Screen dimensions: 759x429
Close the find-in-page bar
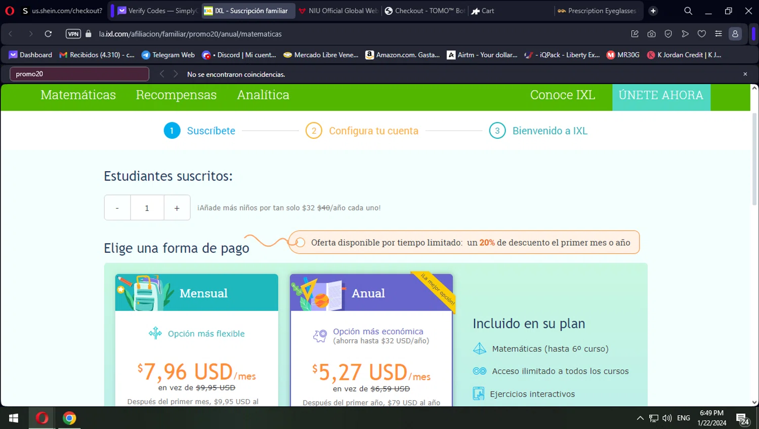(745, 74)
